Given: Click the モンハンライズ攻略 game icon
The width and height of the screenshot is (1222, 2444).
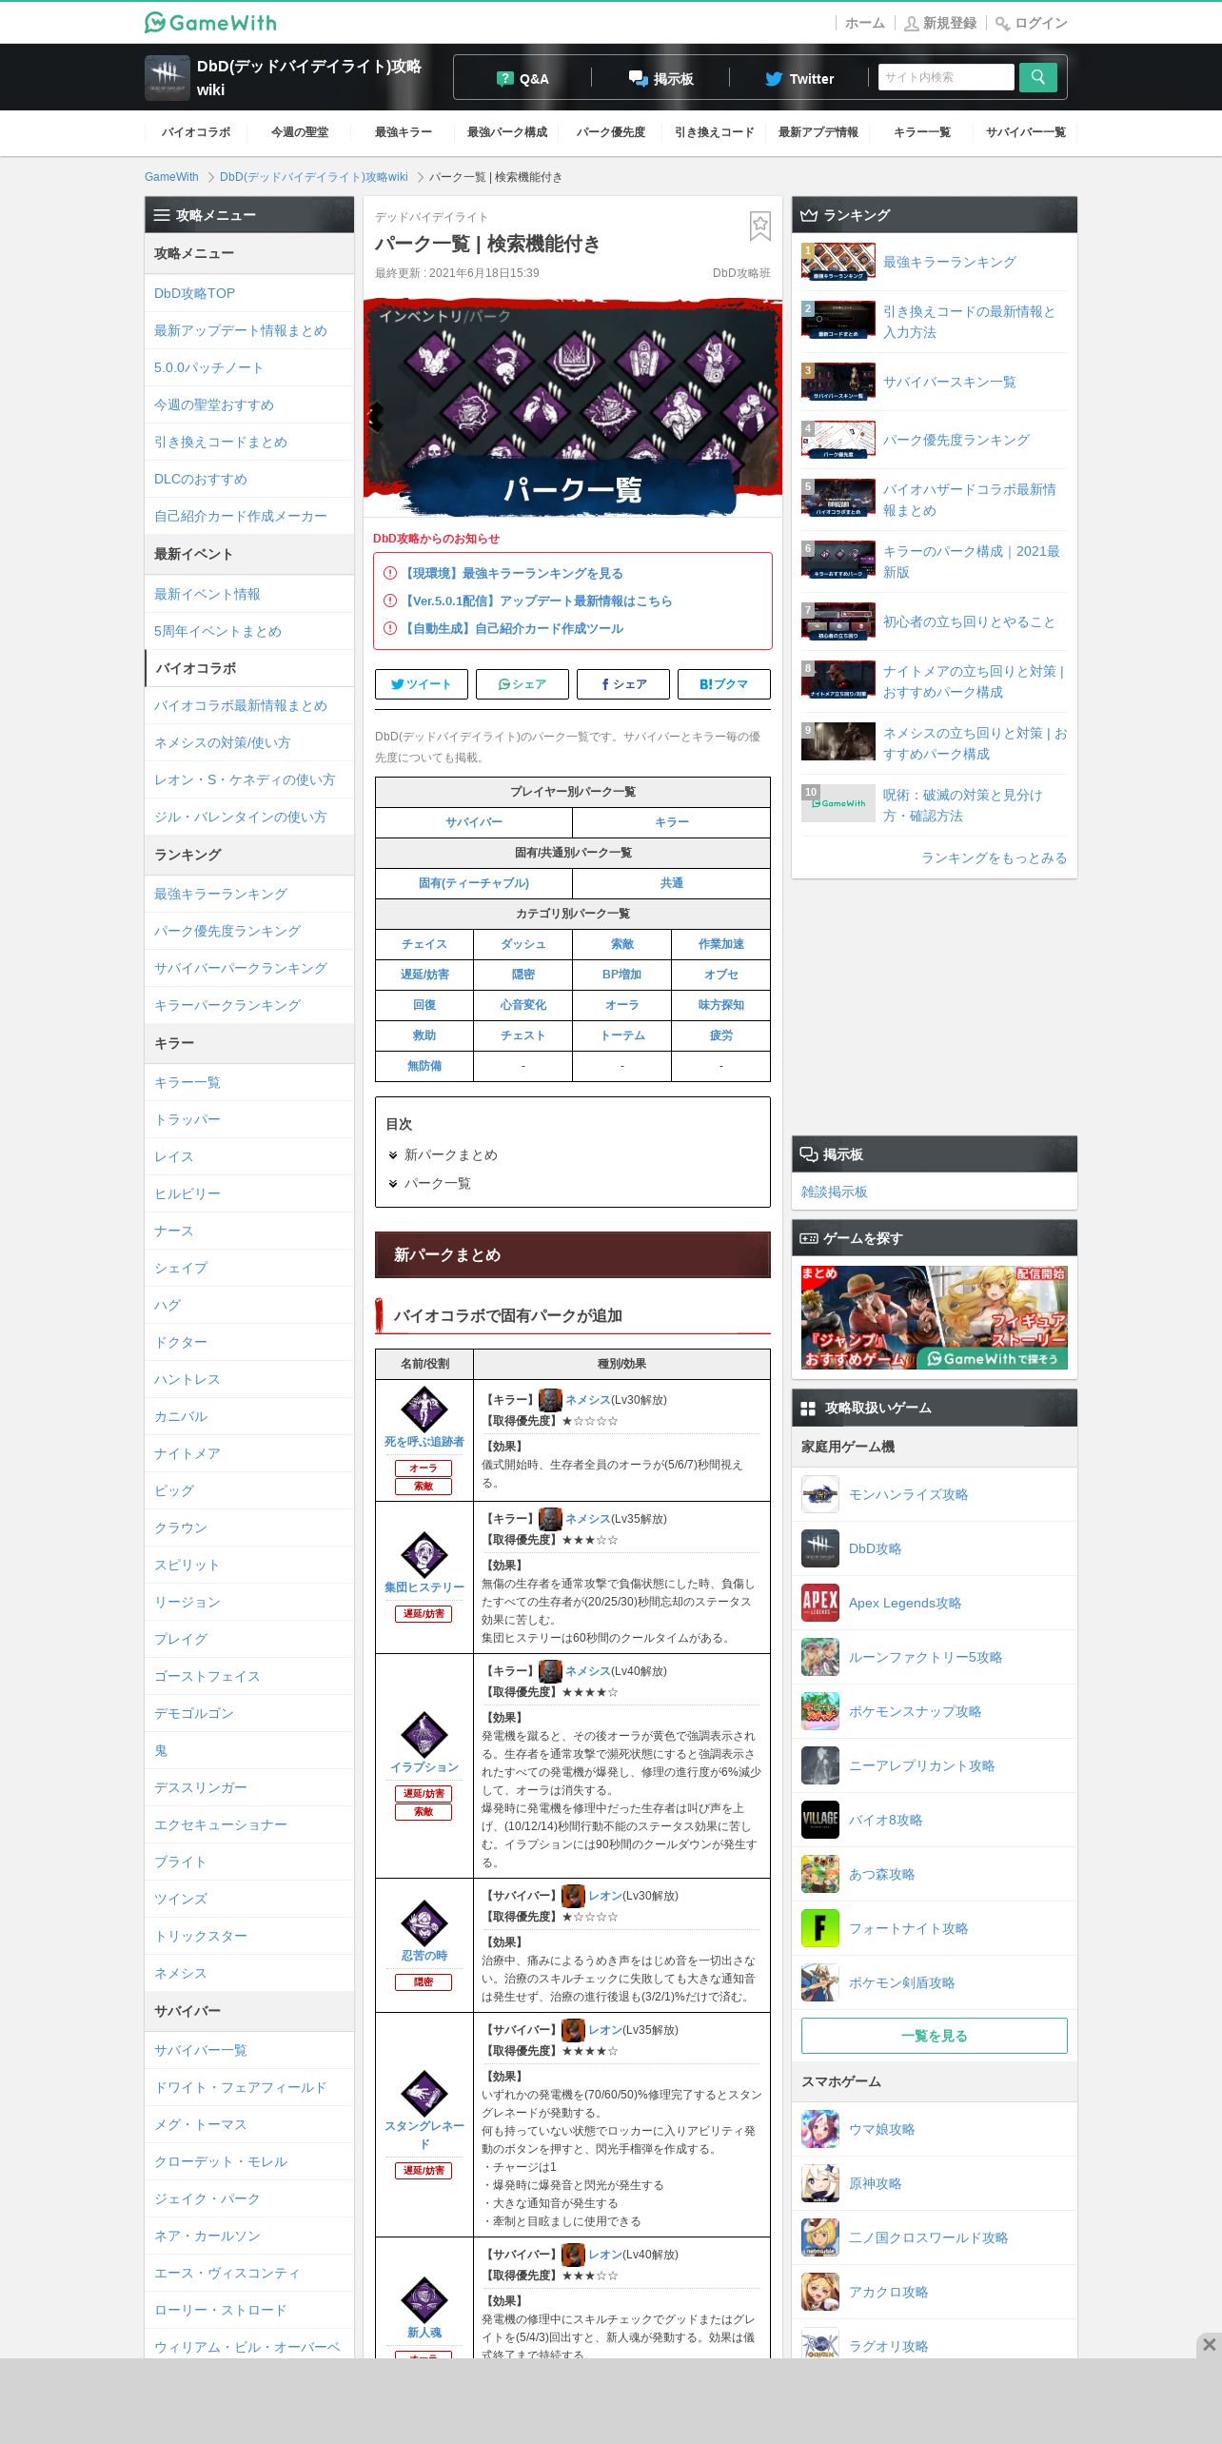Looking at the screenshot, I should [819, 1494].
